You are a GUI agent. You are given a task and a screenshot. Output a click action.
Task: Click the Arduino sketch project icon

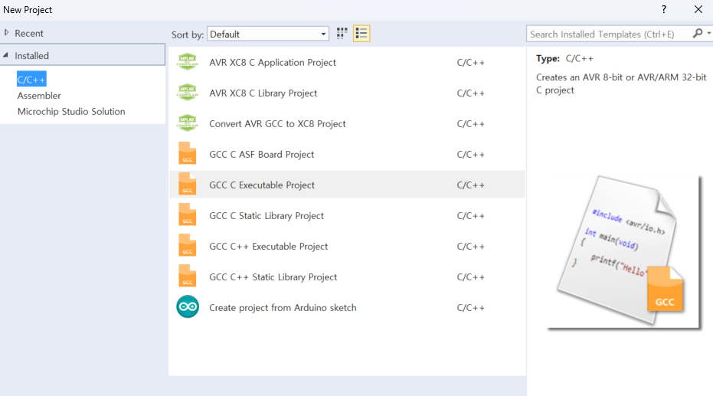coord(188,307)
